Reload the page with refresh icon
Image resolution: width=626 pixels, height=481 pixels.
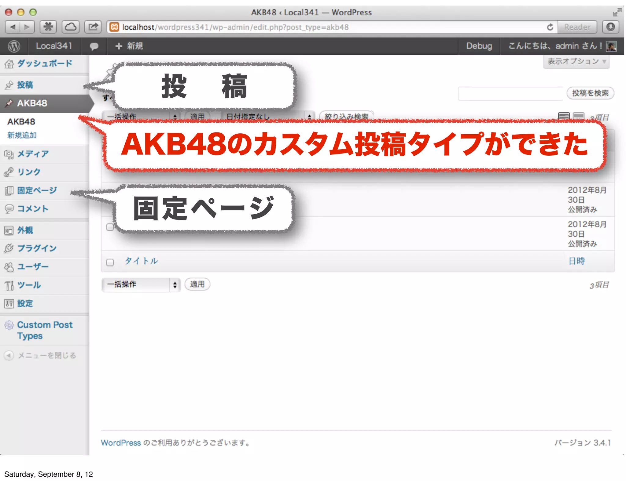550,27
